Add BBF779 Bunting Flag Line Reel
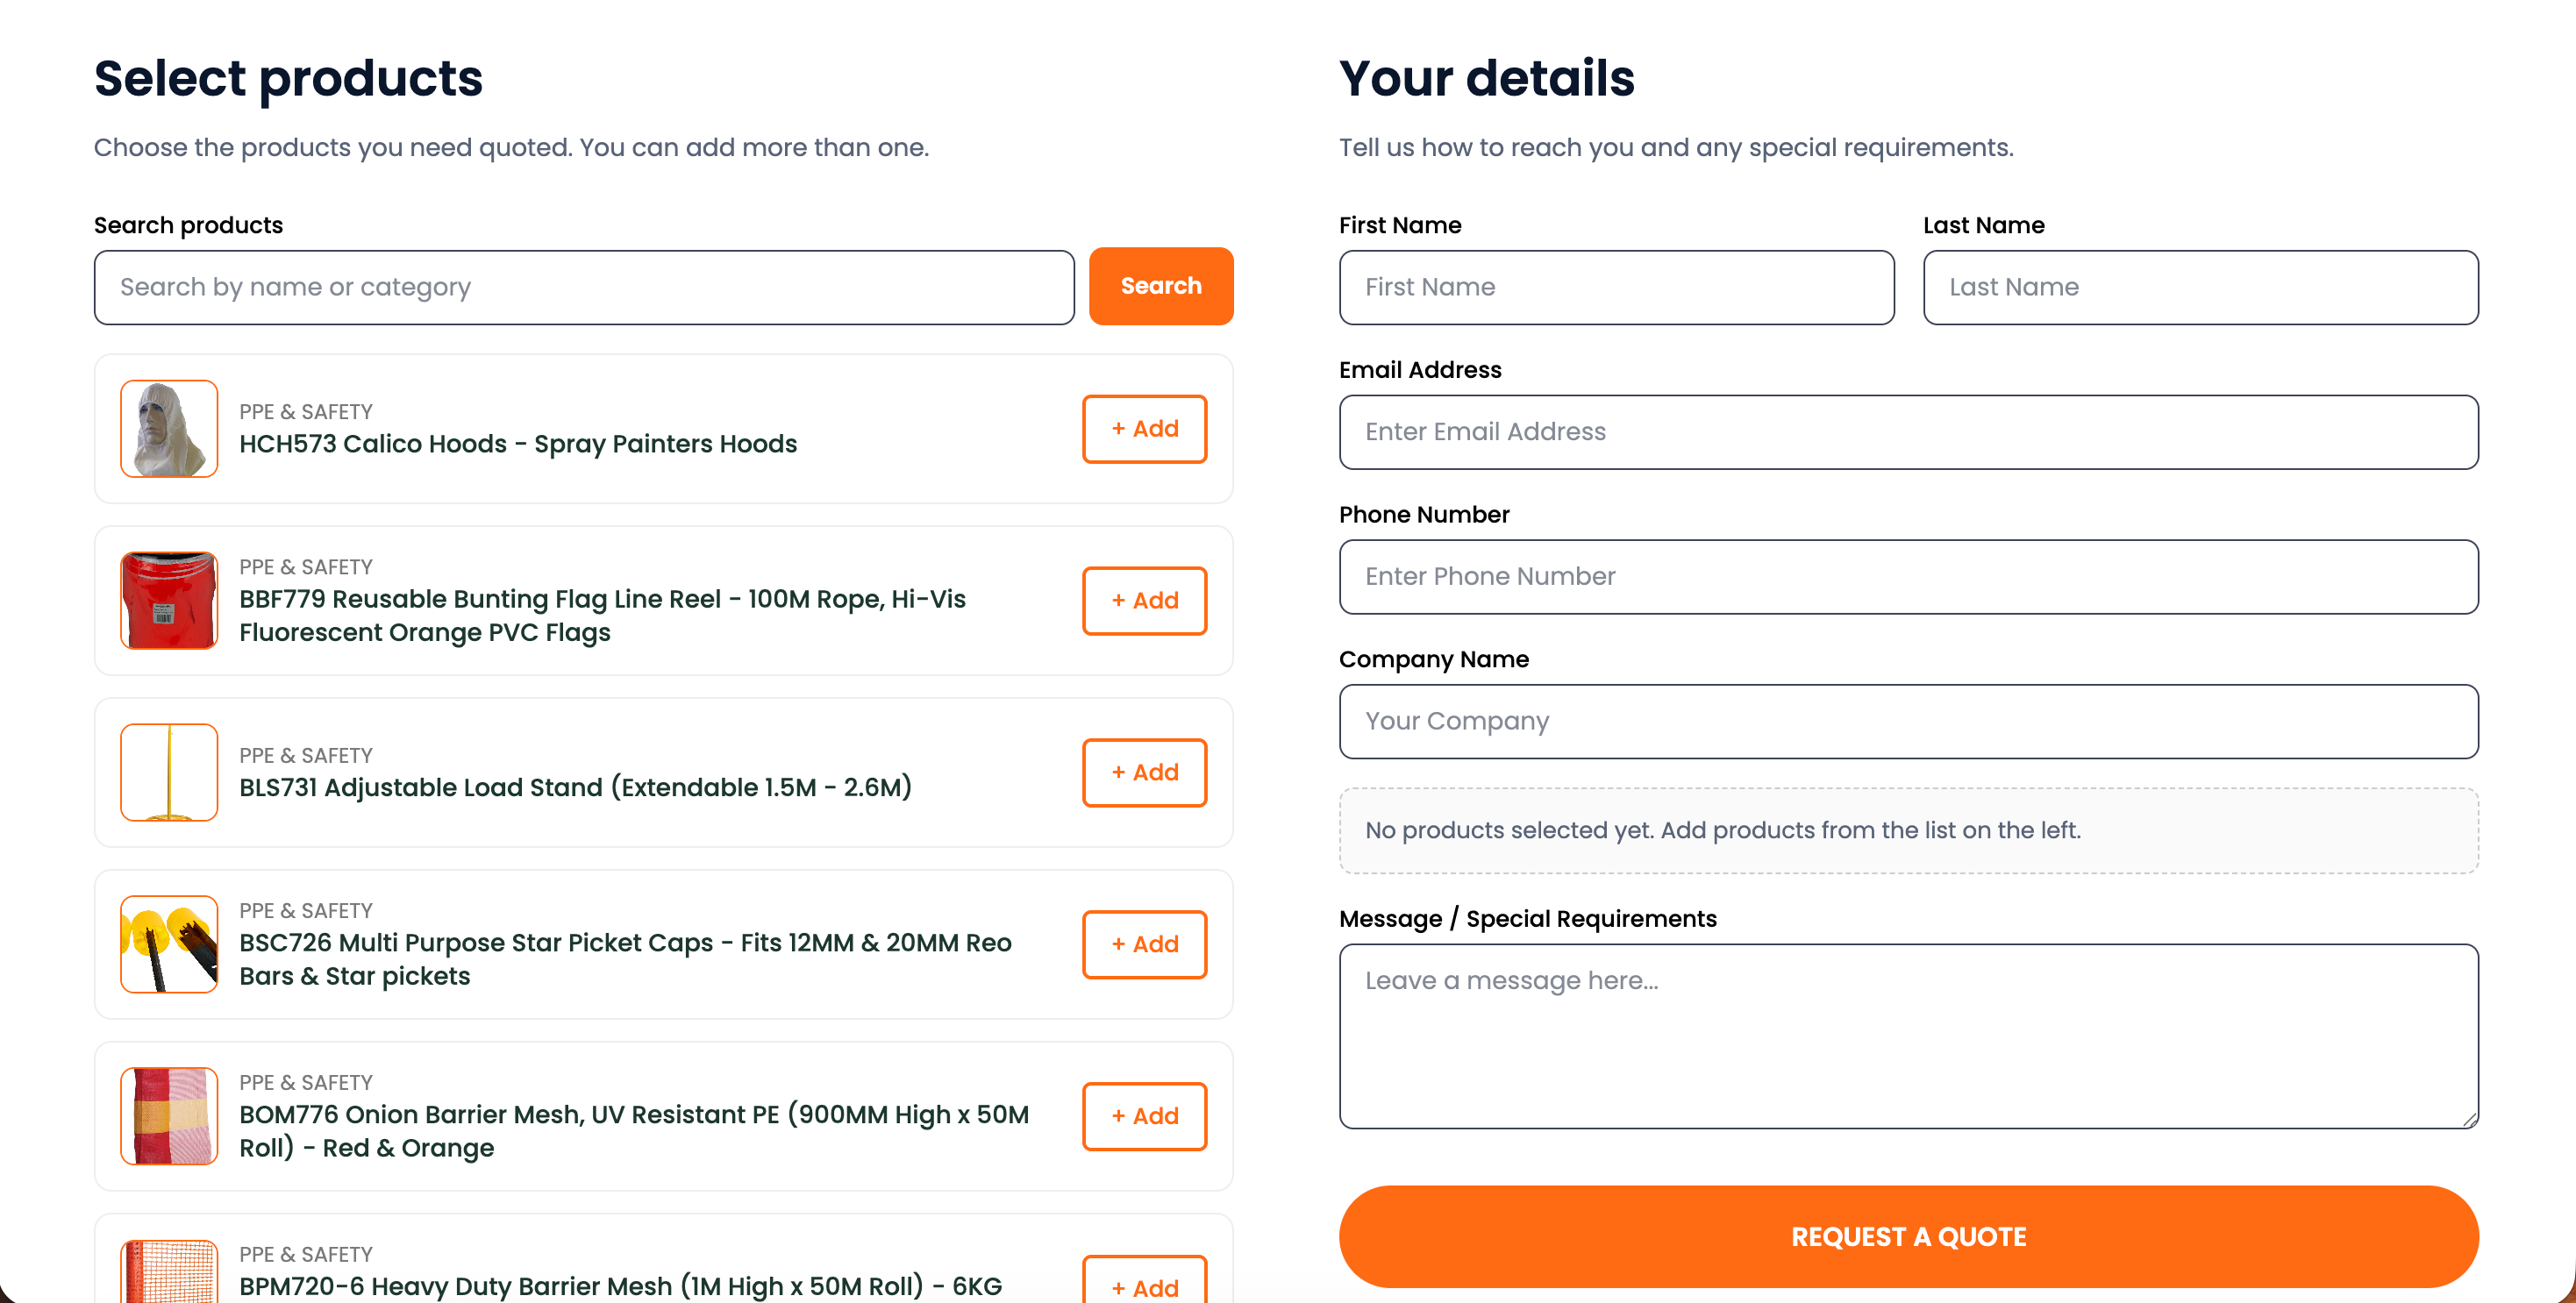This screenshot has width=2576, height=1303. pos(1144,601)
